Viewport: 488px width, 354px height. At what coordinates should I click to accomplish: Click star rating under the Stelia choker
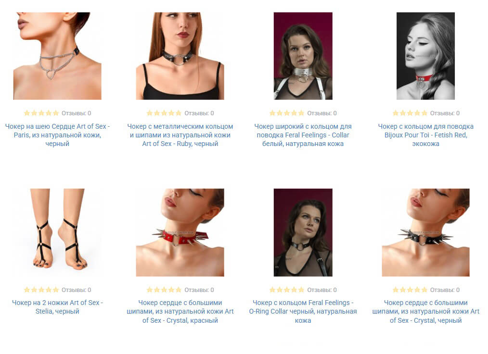coord(41,290)
